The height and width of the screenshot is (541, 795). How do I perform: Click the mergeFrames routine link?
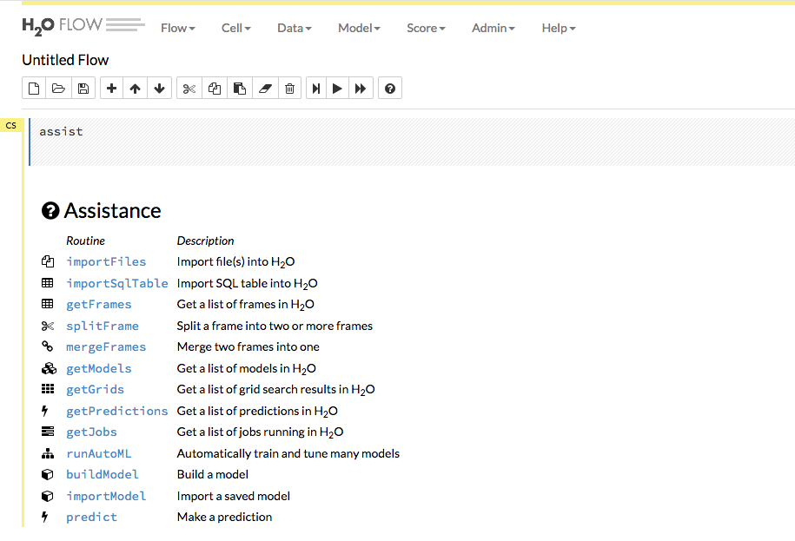tap(106, 347)
